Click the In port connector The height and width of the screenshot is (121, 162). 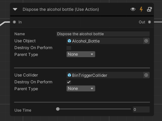point(14,22)
